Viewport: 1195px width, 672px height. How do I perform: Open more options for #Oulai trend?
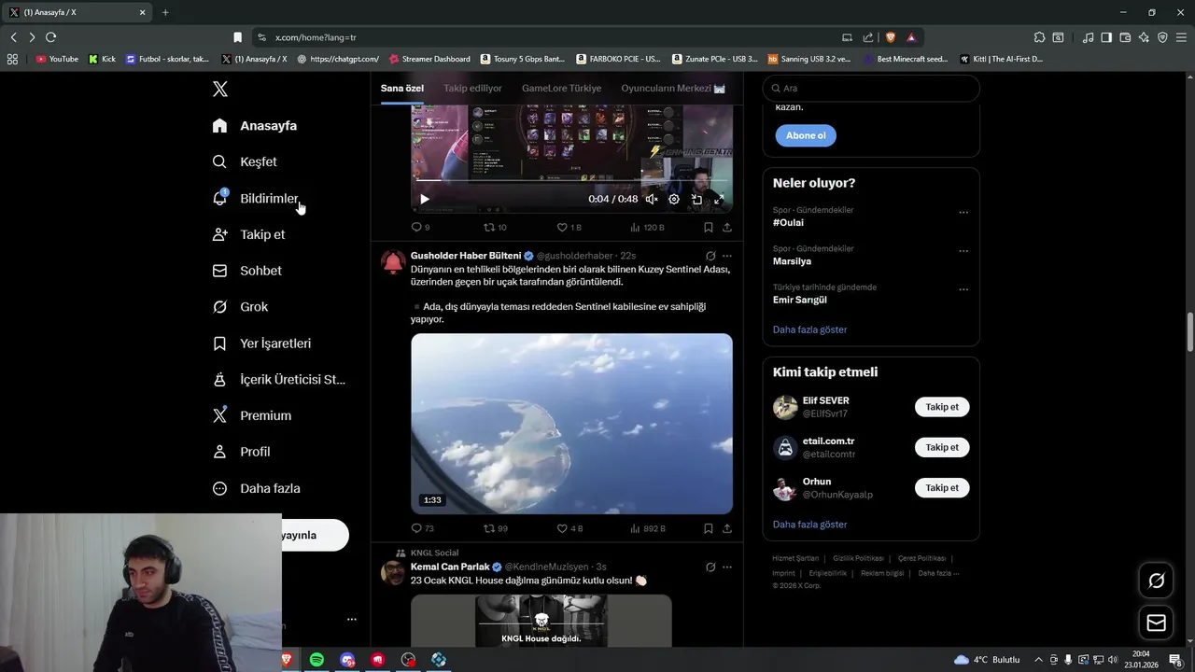coord(963,213)
